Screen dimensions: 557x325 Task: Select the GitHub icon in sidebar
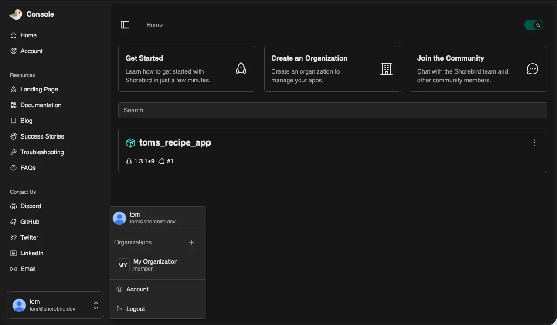point(13,222)
